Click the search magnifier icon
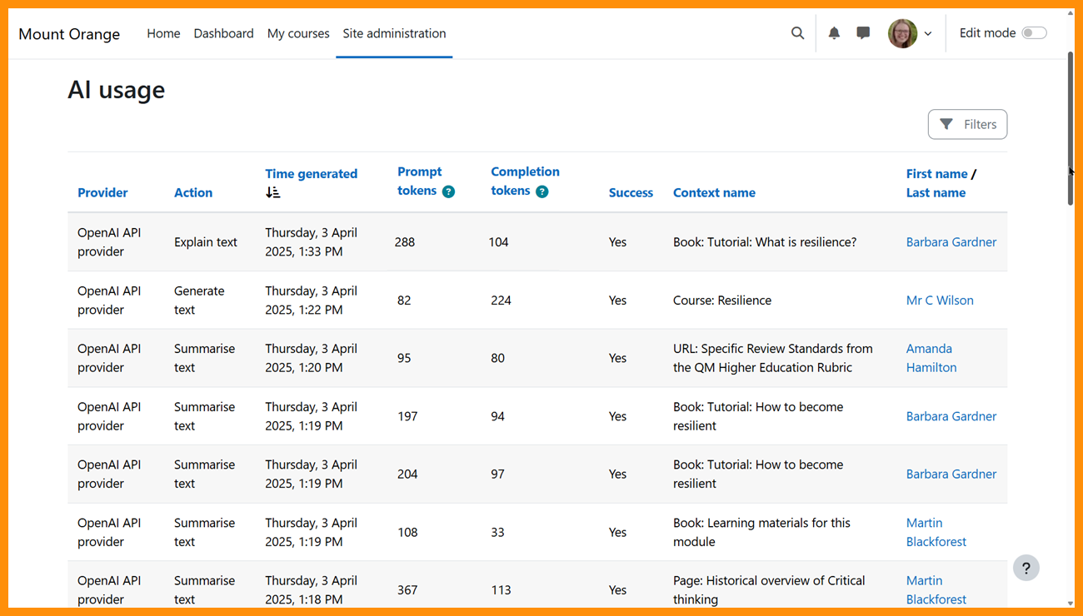 tap(797, 33)
